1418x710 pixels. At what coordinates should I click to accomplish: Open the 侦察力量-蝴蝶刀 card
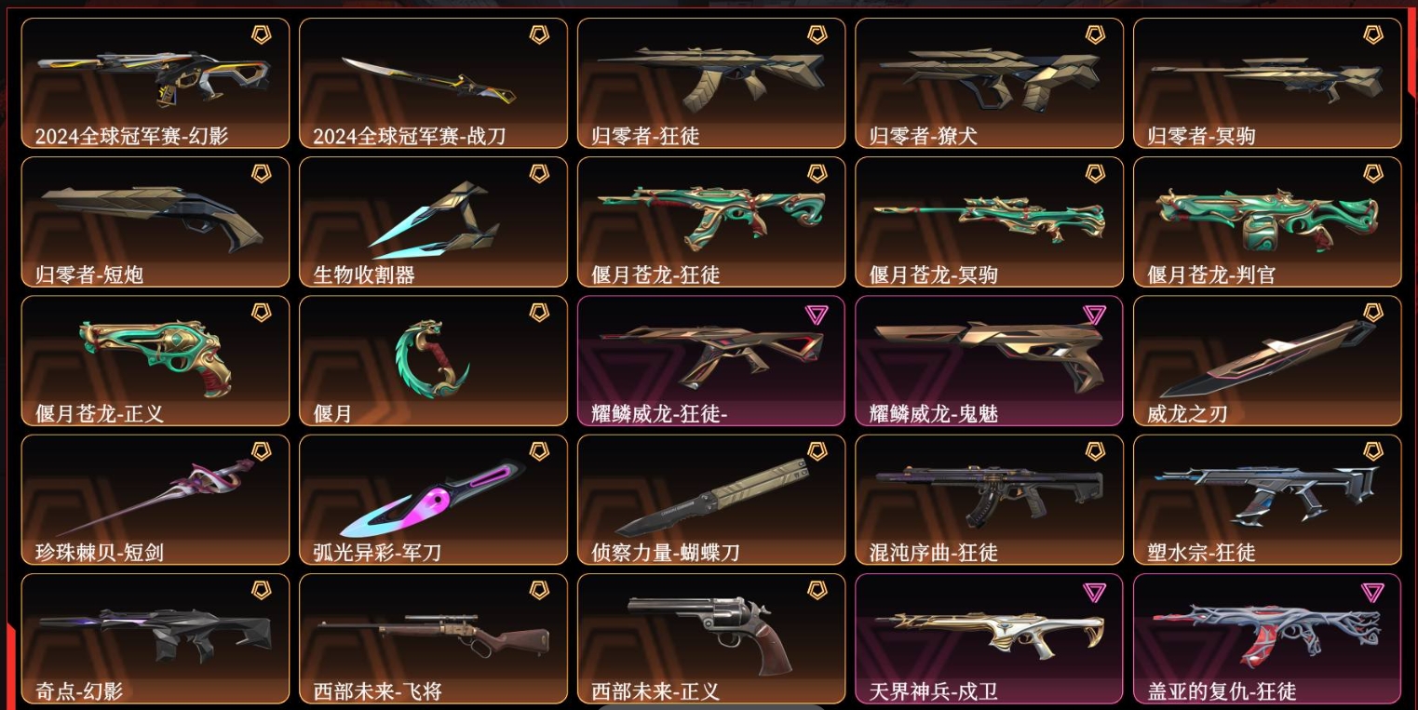click(x=711, y=500)
